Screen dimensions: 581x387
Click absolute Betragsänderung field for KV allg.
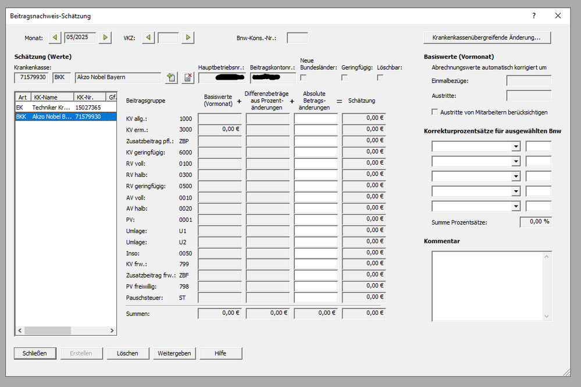tap(316, 119)
